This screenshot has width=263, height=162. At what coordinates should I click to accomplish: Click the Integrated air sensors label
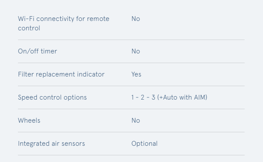pos(51,144)
